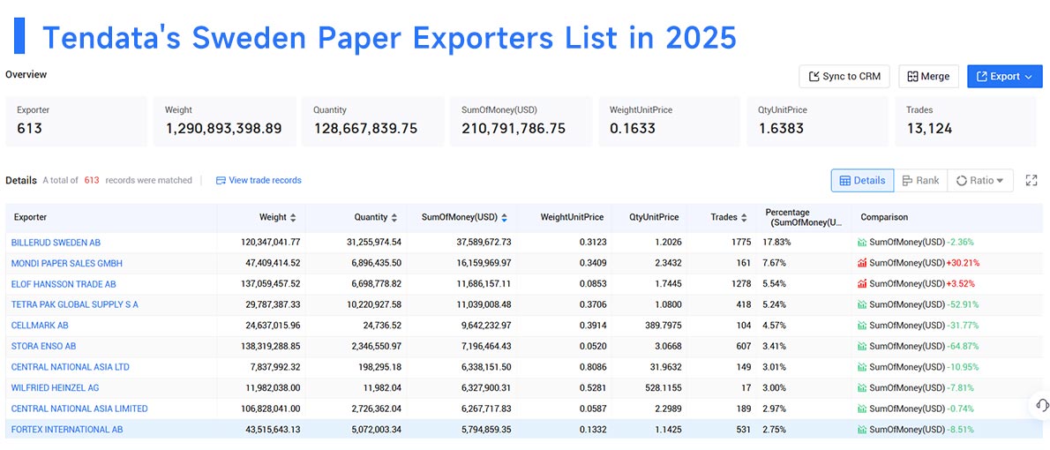This screenshot has width=1050, height=450.
Task: Click the 1775 trades cell
Action: point(743,243)
